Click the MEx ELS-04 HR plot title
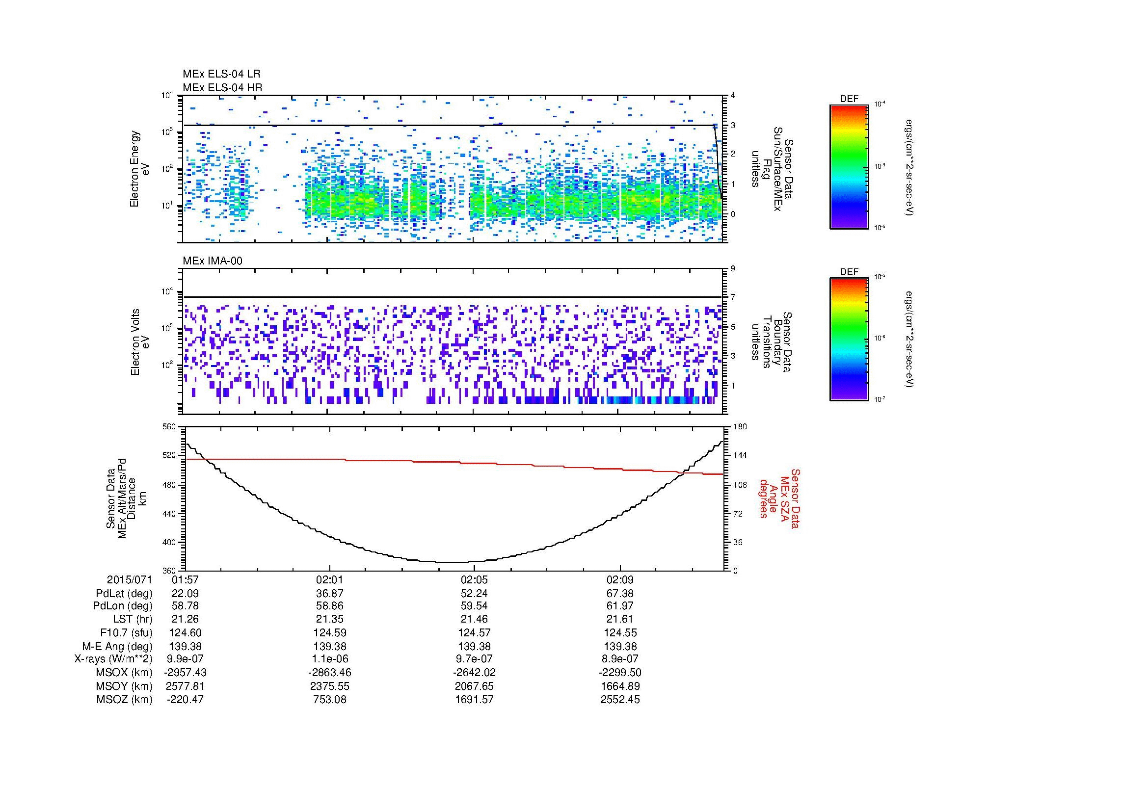 point(222,87)
